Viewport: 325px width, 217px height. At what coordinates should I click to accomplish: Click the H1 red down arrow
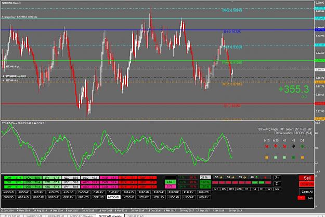[284, 146]
